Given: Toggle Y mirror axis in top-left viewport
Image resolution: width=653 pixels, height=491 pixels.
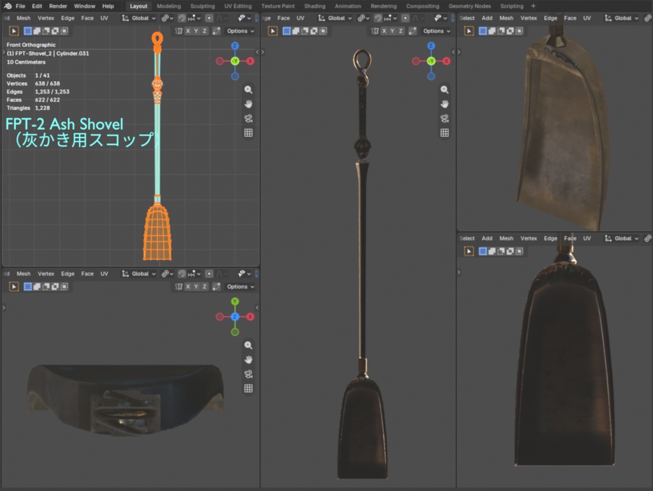Looking at the screenshot, I should pyautogui.click(x=196, y=31).
